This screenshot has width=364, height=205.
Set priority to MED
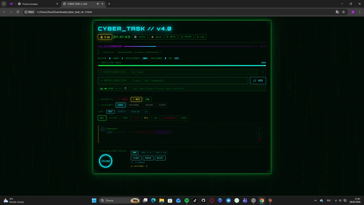click(136, 99)
